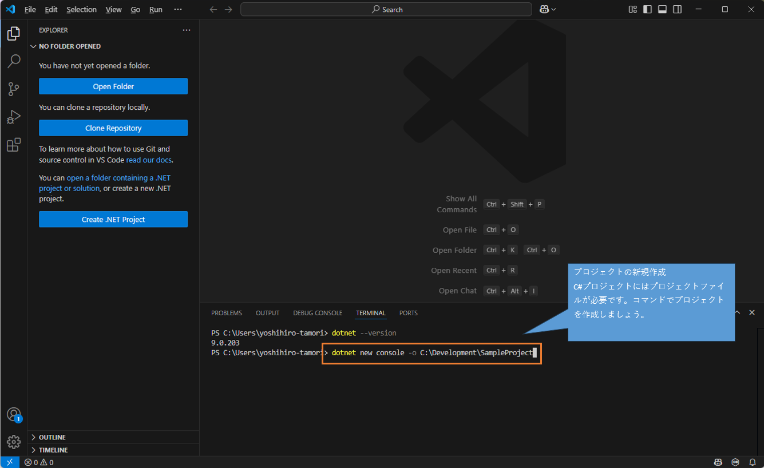Click the Search command center box

click(386, 9)
